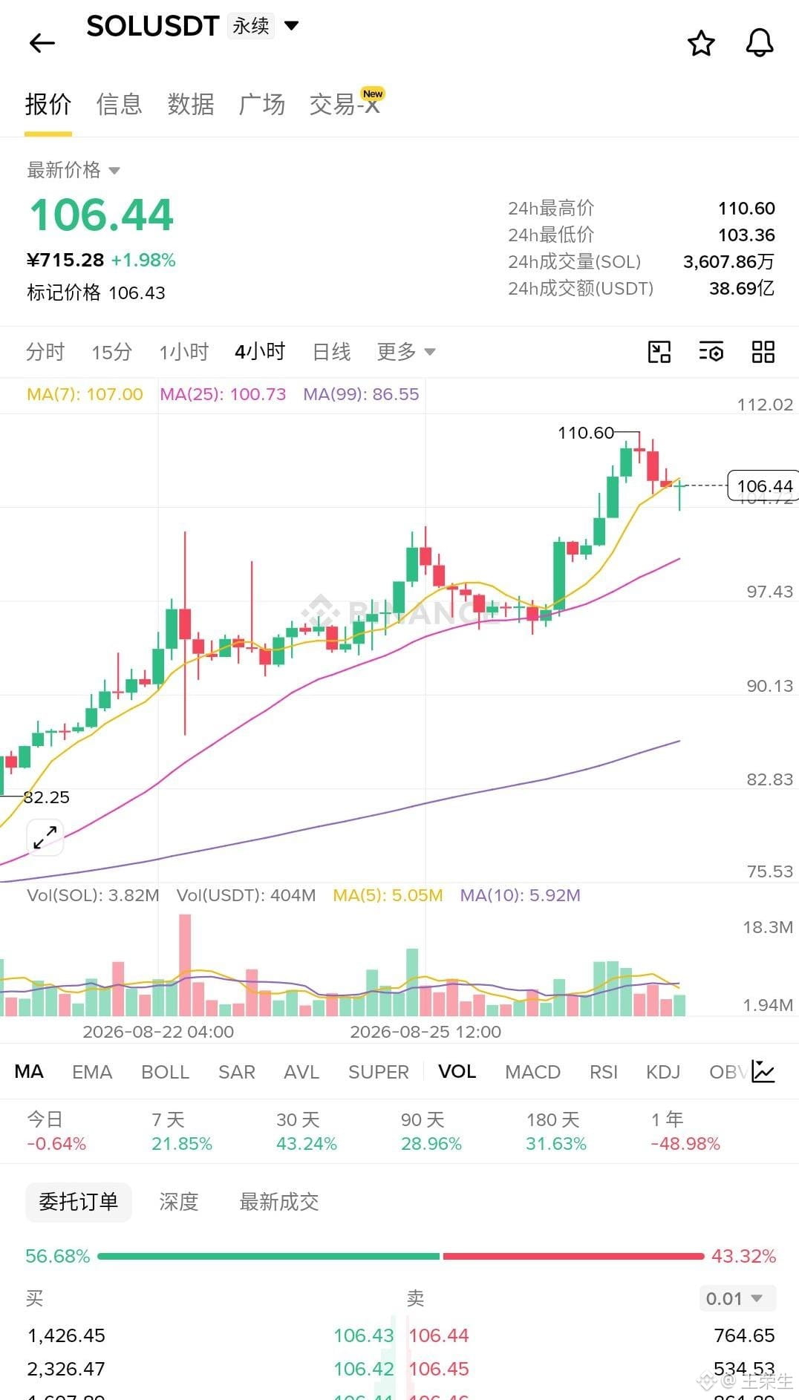Expand chart to fullscreen arrows icon

tap(45, 837)
